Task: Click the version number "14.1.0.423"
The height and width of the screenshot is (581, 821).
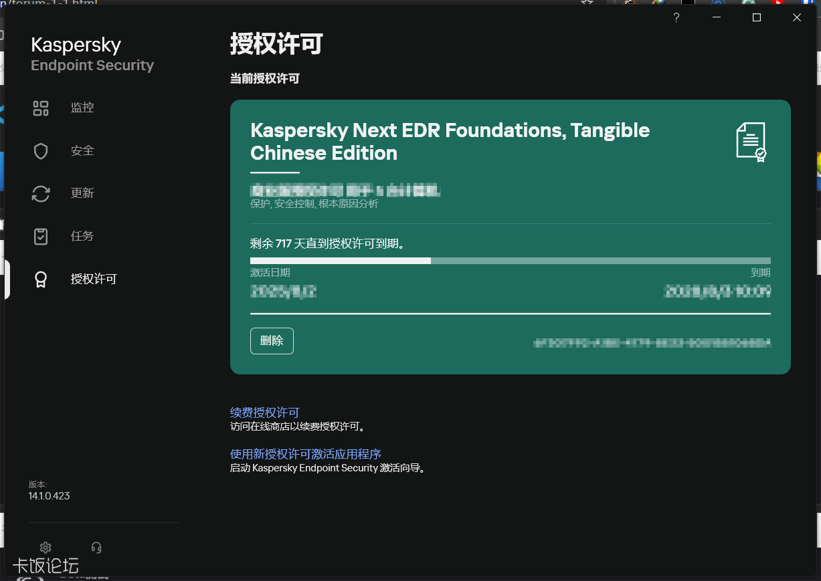Action: tap(49, 496)
